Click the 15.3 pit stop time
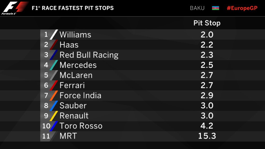Image resolution: width=265 pixels, height=149 pixels. click(x=207, y=136)
